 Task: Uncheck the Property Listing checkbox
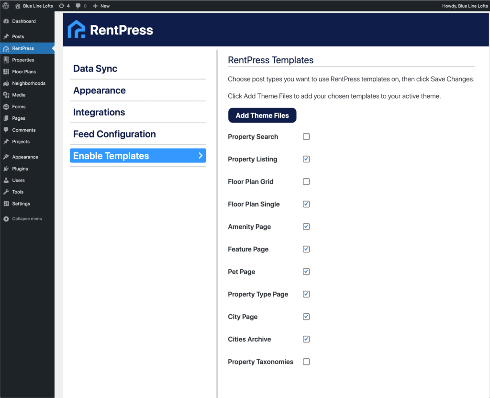(x=306, y=159)
